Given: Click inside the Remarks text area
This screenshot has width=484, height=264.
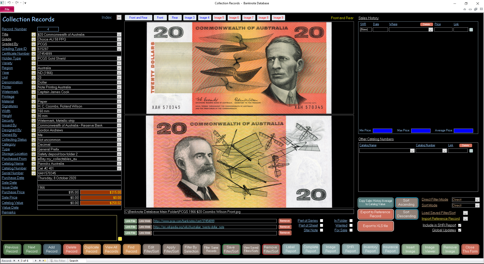Looking at the screenshot, I should point(59,228).
